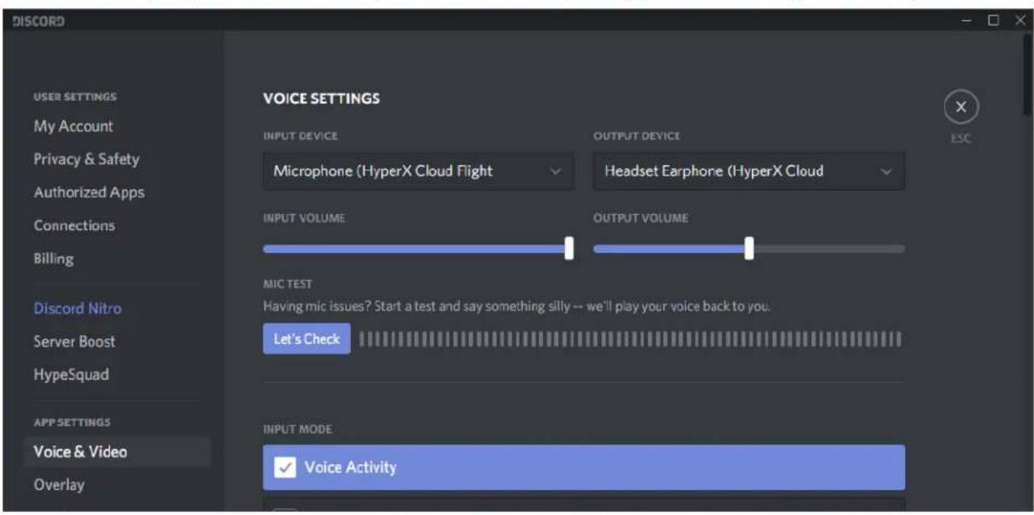Open HypeSquad settings
Viewport: 1034px width, 515px height.
[71, 375]
